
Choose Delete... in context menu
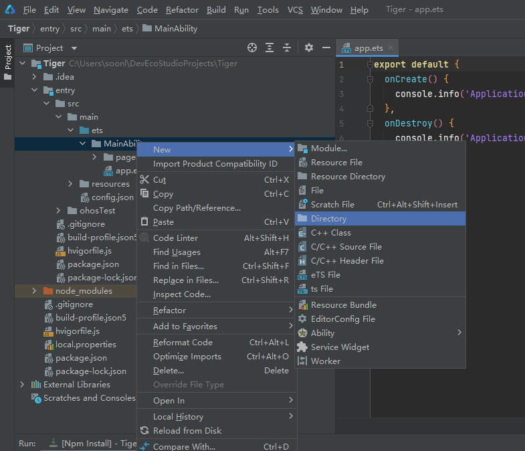pos(217,371)
